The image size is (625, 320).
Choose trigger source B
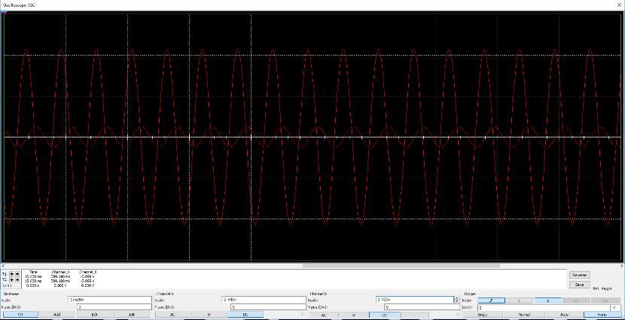click(576, 300)
